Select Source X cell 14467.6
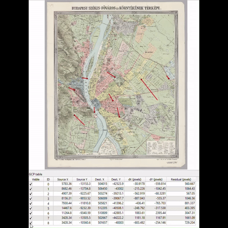This screenshot has width=228, height=228. 66,208
